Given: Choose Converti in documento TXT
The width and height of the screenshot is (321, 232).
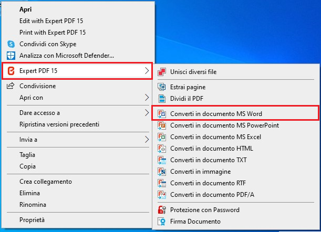Looking at the screenshot, I should [x=236, y=160].
